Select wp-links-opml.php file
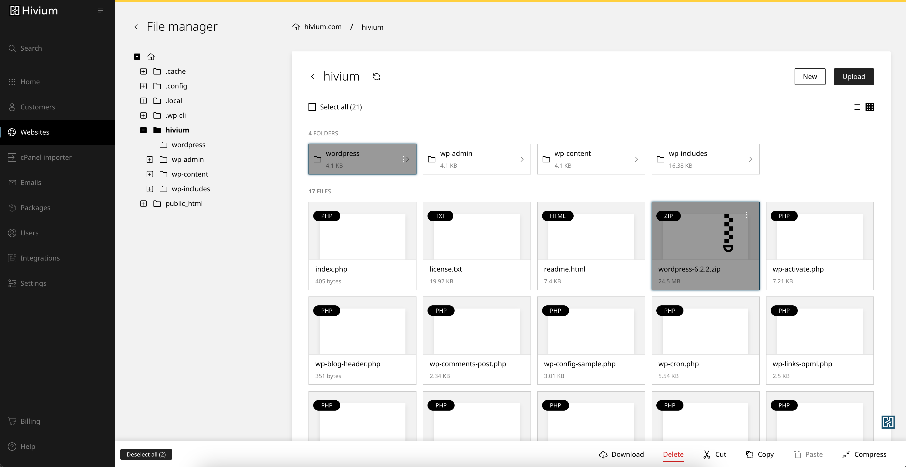This screenshot has width=906, height=467. point(820,341)
